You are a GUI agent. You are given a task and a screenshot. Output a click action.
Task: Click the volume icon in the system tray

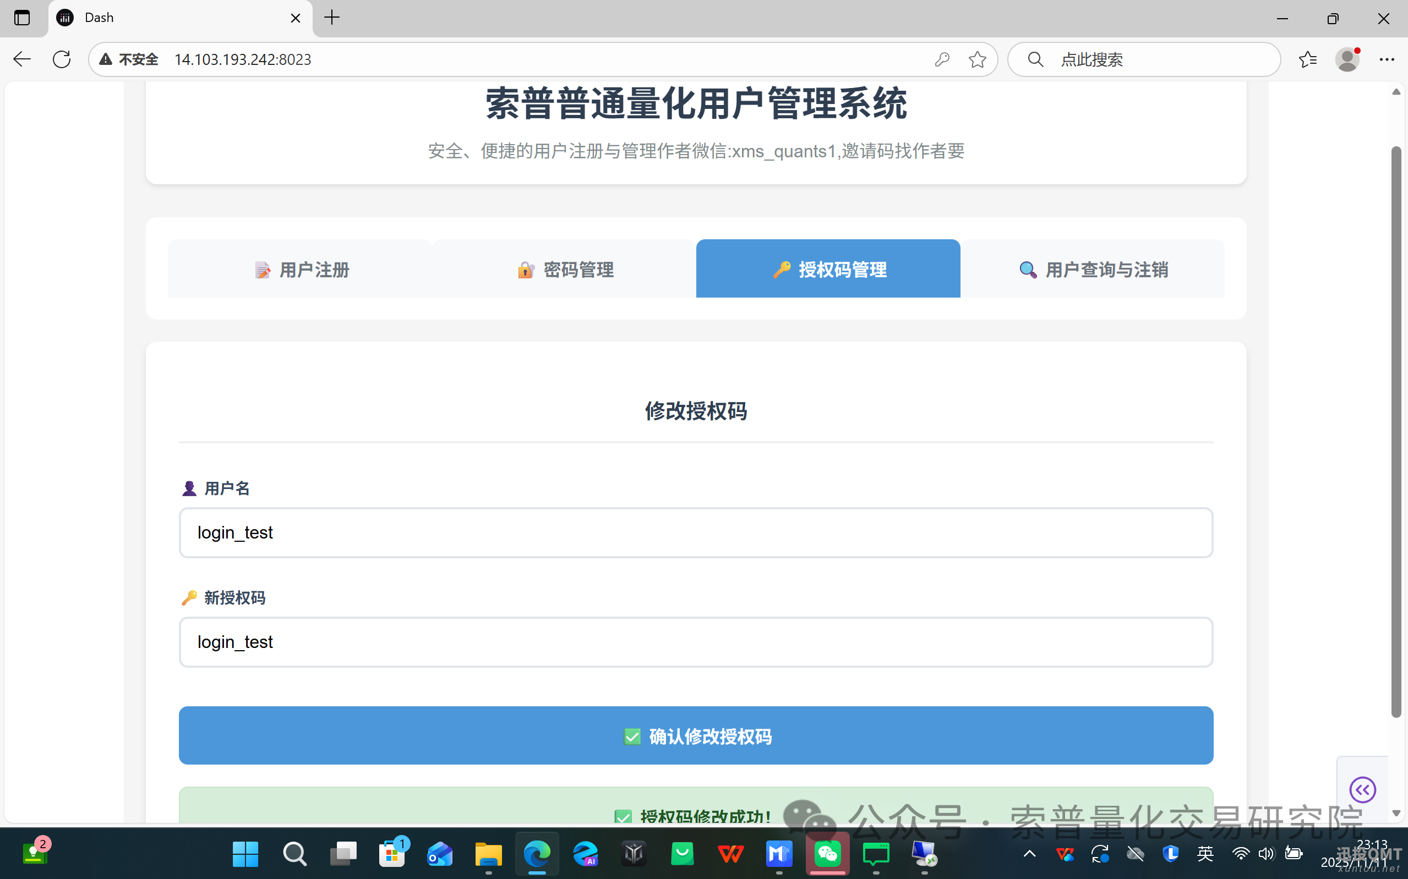pos(1266,854)
